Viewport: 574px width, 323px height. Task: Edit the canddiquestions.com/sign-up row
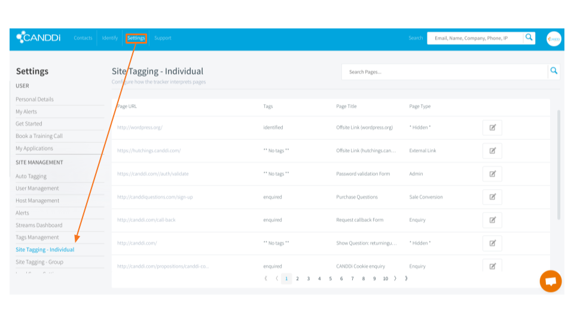(x=492, y=197)
